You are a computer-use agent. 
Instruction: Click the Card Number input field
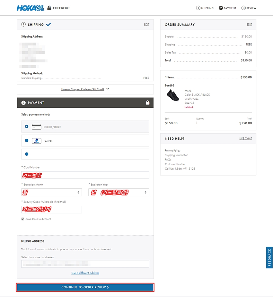(x=85, y=175)
